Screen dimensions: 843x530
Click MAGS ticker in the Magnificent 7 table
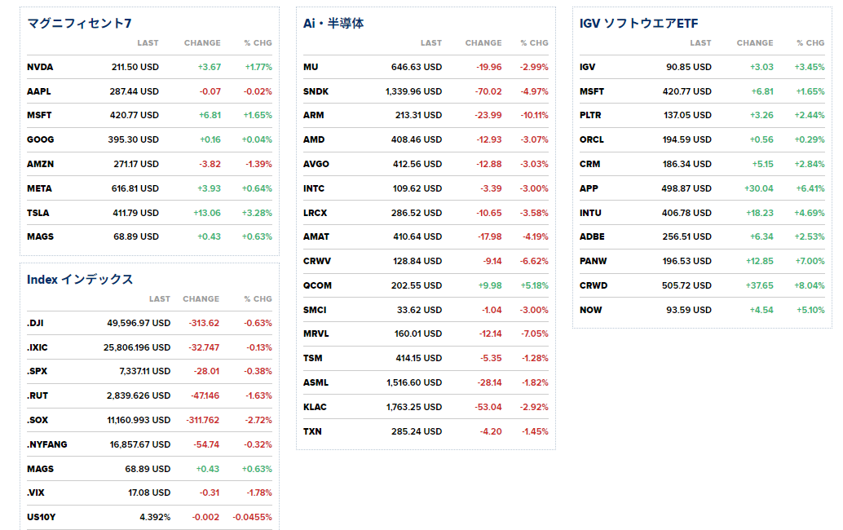point(40,236)
